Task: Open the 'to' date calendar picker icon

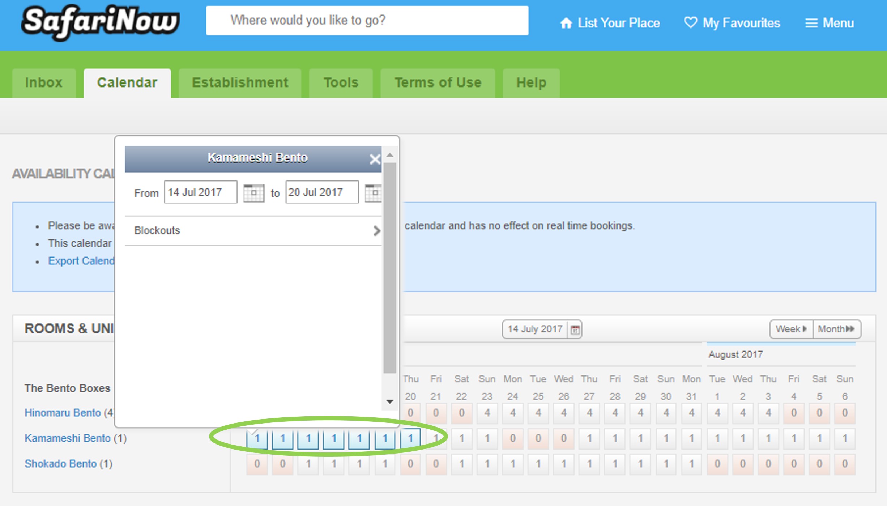Action: [x=374, y=193]
